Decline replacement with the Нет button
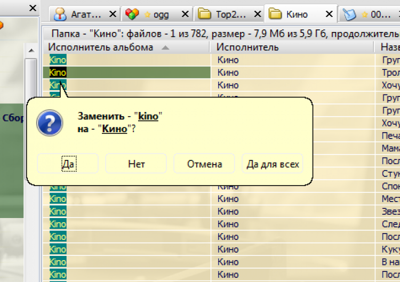400x282 pixels. pos(136,164)
